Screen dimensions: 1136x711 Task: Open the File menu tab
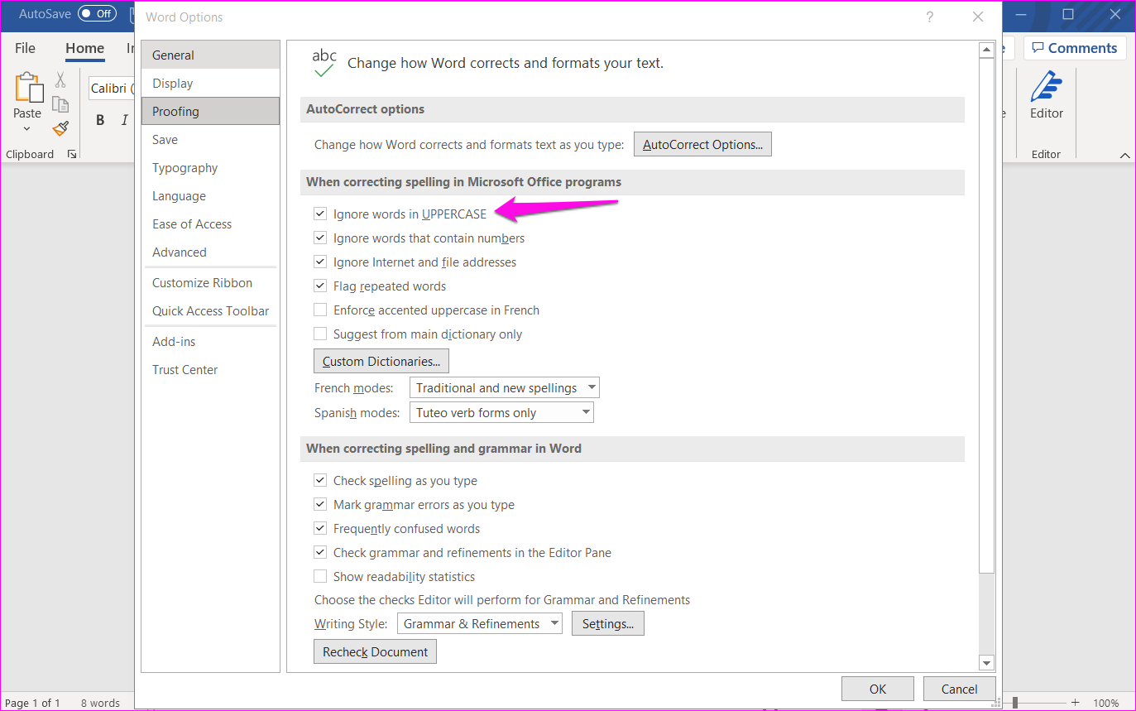[x=26, y=48]
